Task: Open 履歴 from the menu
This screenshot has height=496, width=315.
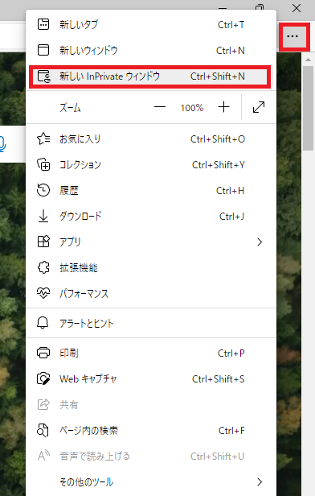Action: (151, 191)
